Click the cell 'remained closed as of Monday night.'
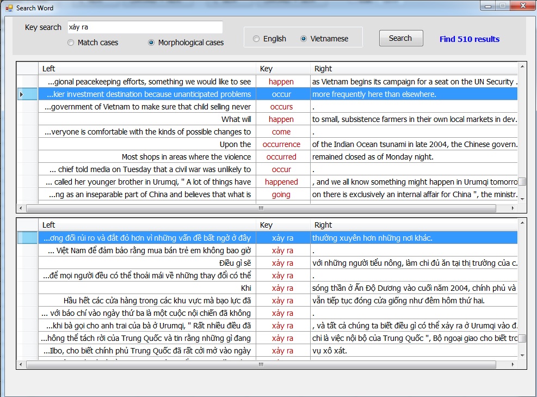 (x=414, y=157)
